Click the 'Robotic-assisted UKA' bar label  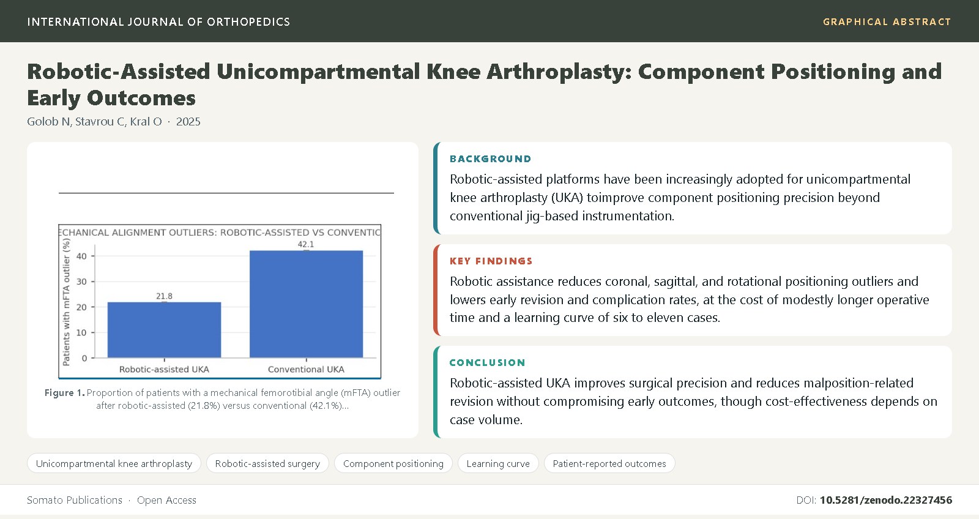coord(164,369)
